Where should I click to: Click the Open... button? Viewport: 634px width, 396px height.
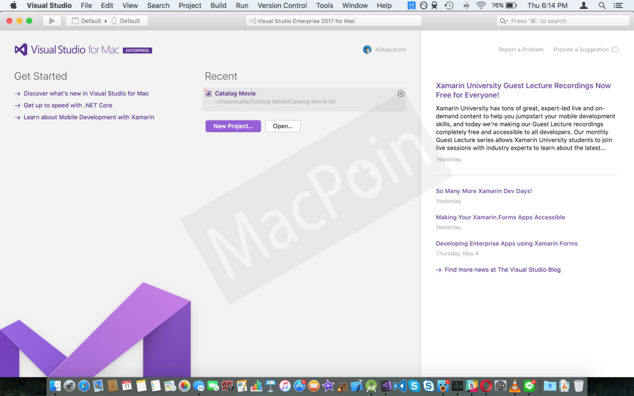[282, 126]
